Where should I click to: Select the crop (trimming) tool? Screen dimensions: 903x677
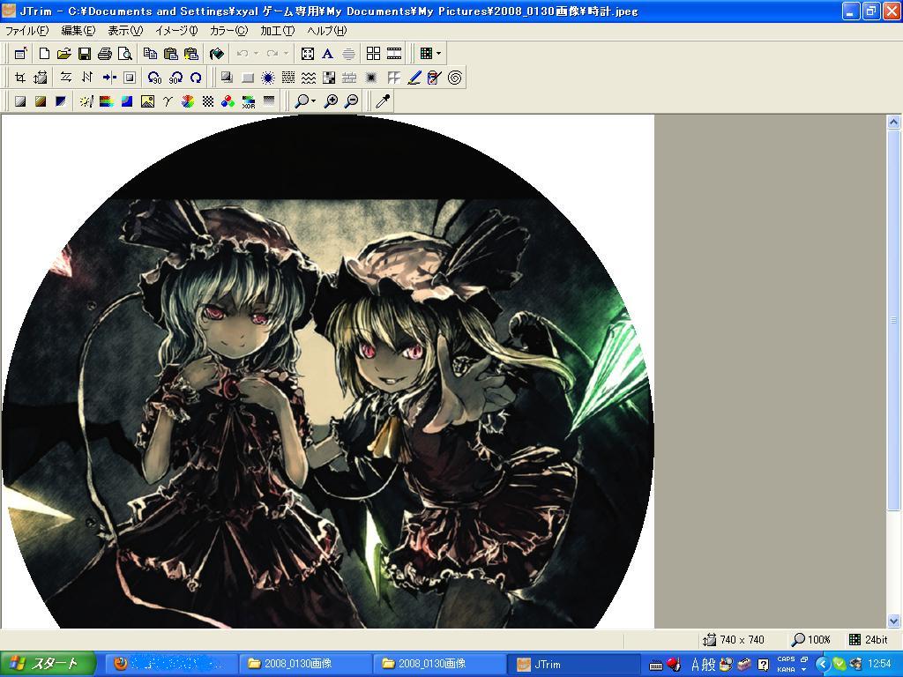tap(20, 78)
